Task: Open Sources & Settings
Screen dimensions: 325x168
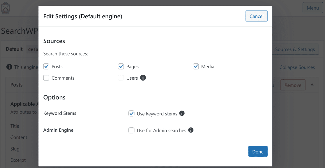Action: [x=295, y=49]
